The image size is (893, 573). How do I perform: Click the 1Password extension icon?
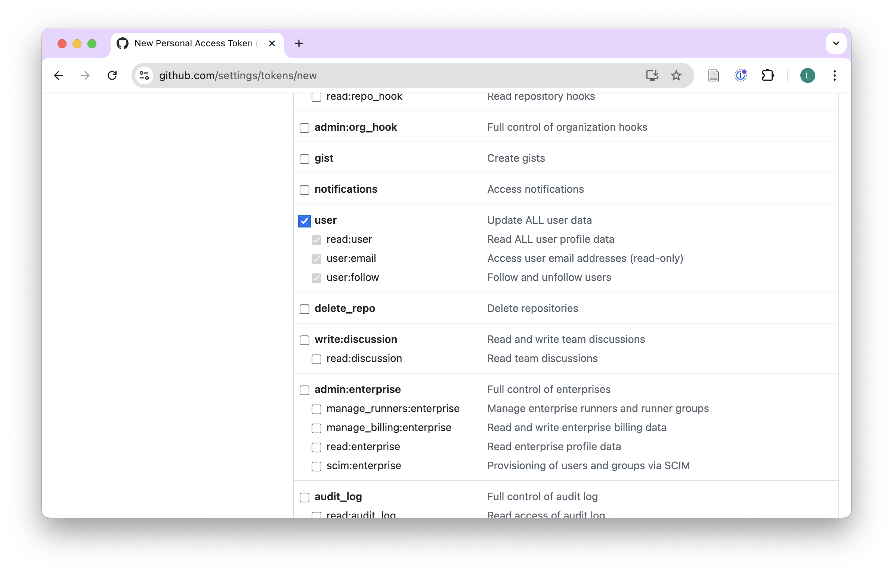(740, 75)
